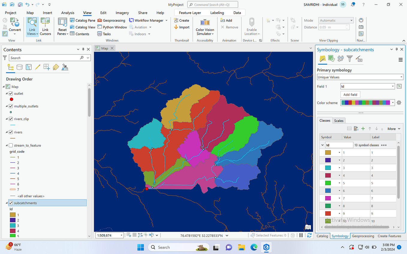Switch to the Imagery ribbon tab
This screenshot has width=407, height=254.
pyautogui.click(x=122, y=13)
